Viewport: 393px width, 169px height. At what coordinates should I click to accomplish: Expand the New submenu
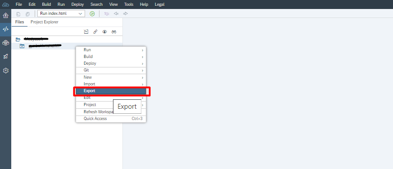[x=111, y=77]
